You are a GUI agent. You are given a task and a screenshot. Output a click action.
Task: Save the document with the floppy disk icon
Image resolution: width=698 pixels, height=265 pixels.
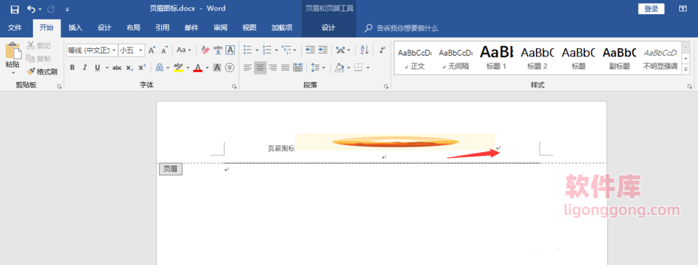pos(15,9)
